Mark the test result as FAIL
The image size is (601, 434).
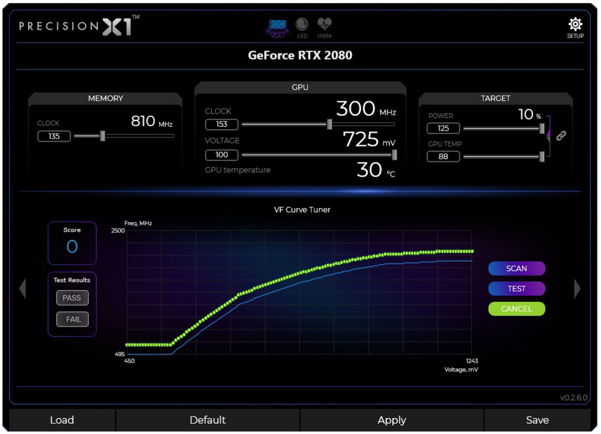click(x=72, y=319)
